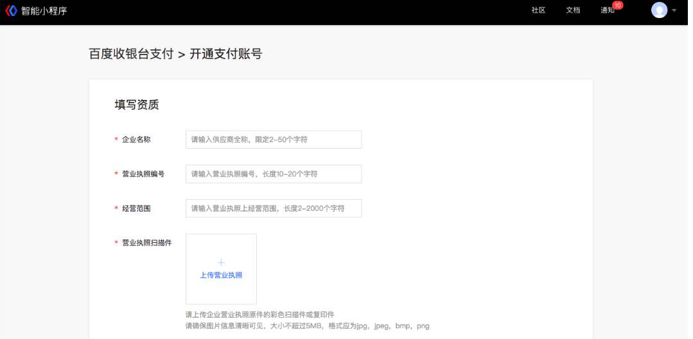The height and width of the screenshot is (339, 693).
Task: Click the 智能小程序 title text
Action: pyautogui.click(x=44, y=11)
